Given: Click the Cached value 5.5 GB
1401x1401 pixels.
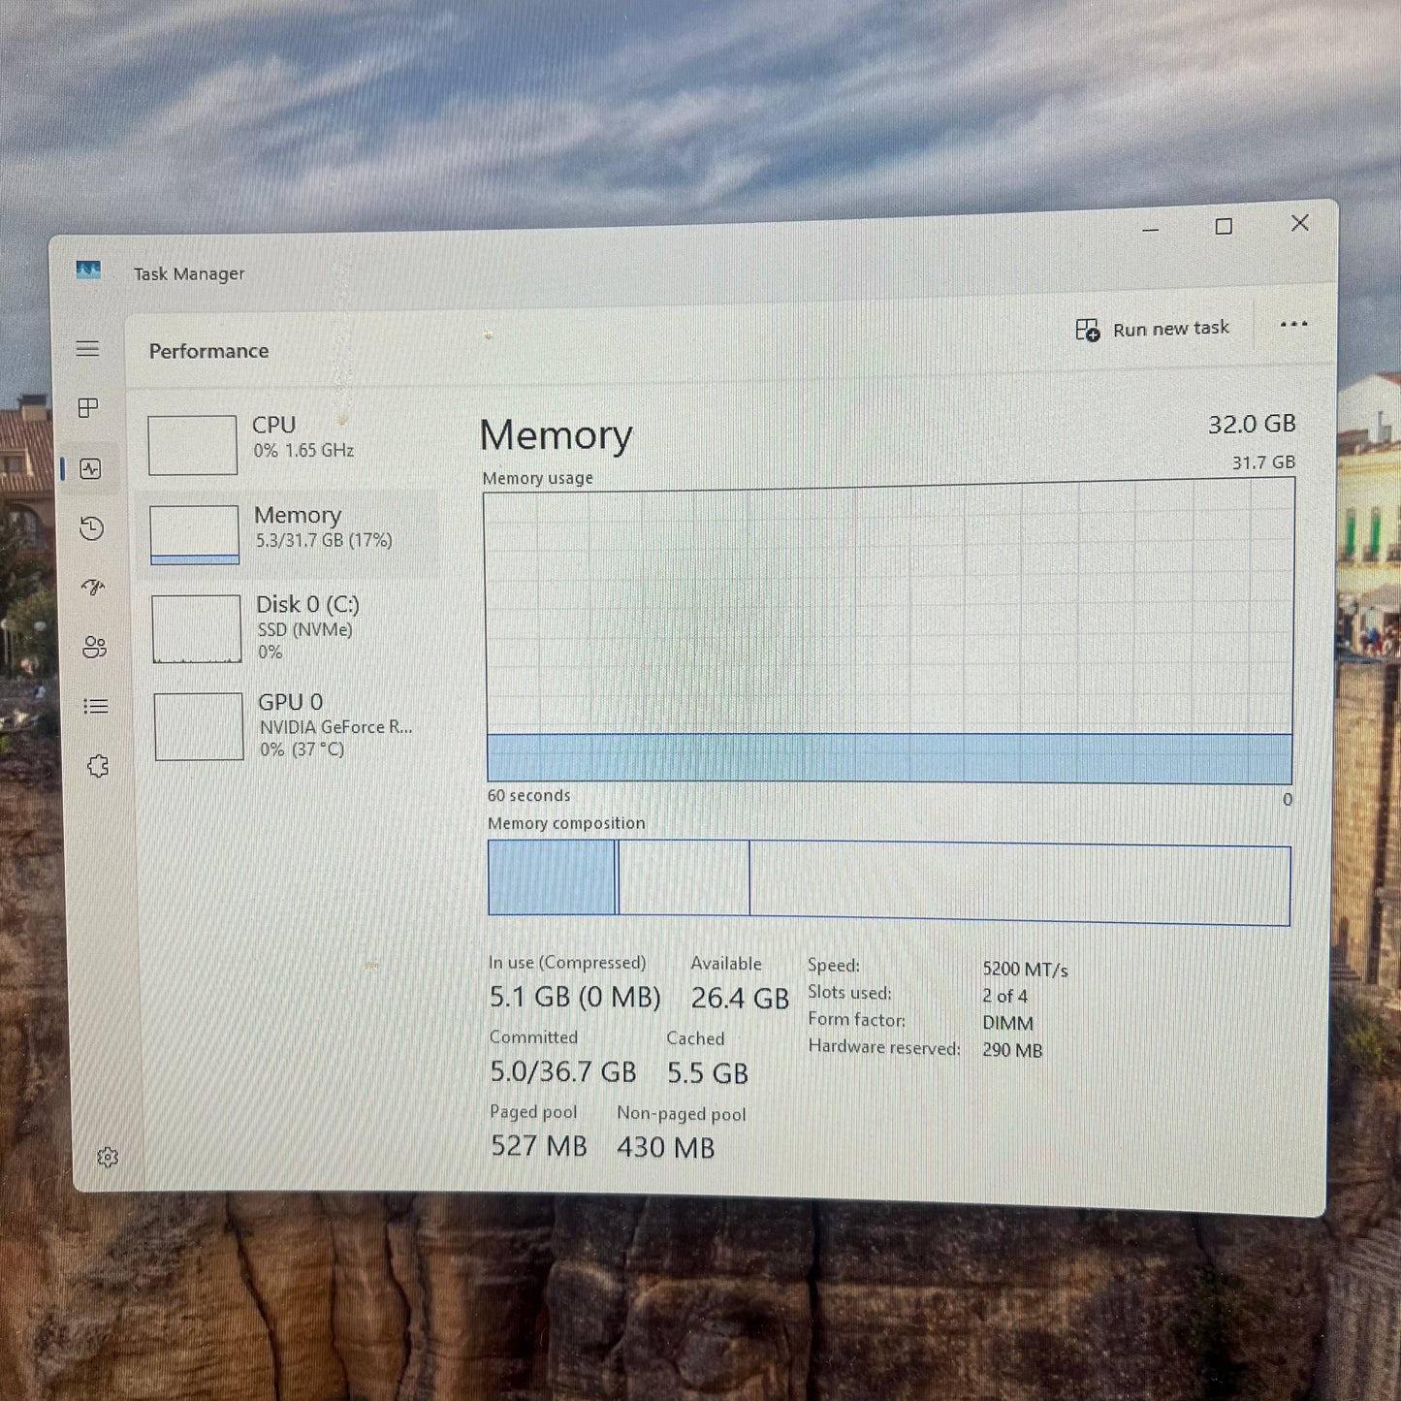Looking at the screenshot, I should [x=707, y=1073].
